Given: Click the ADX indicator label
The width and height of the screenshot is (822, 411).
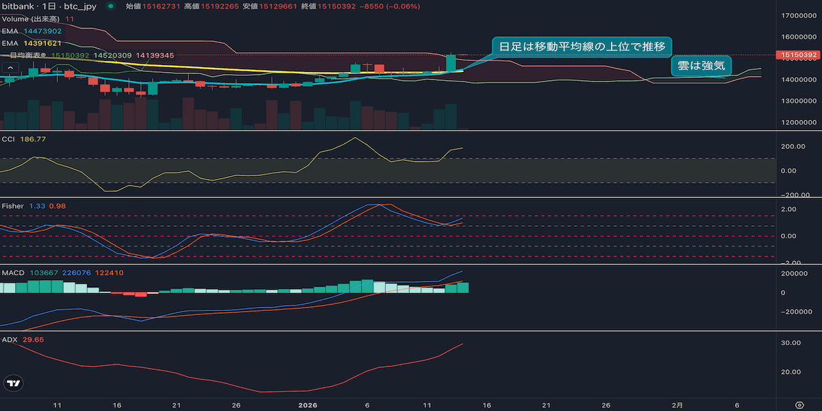Looking at the screenshot, I should [x=10, y=339].
